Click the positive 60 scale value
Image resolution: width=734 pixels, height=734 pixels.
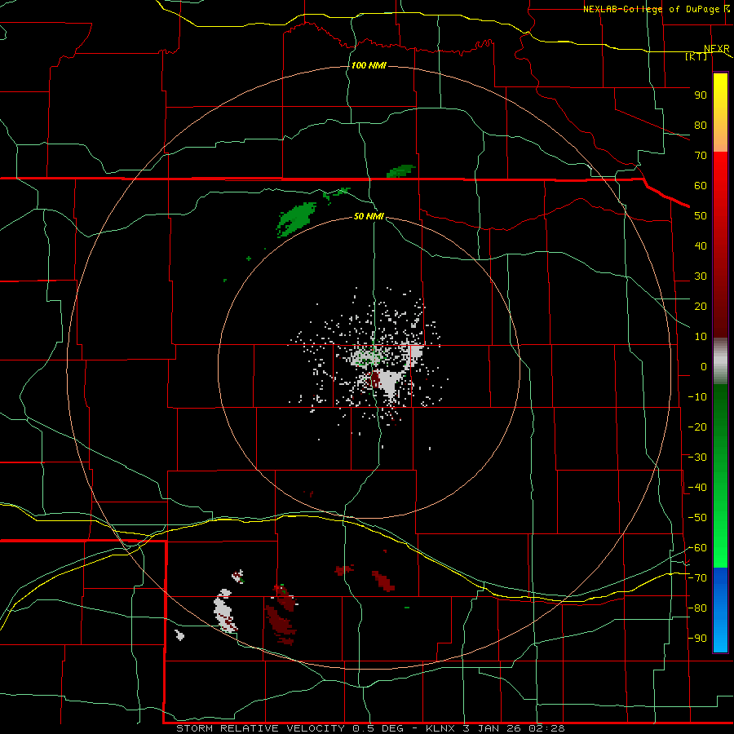pos(701,186)
